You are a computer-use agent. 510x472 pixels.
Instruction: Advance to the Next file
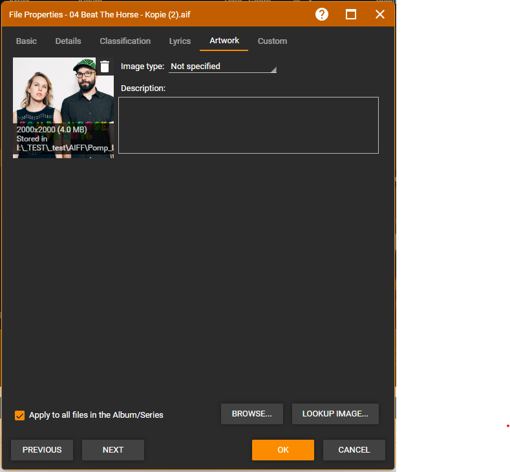(113, 450)
